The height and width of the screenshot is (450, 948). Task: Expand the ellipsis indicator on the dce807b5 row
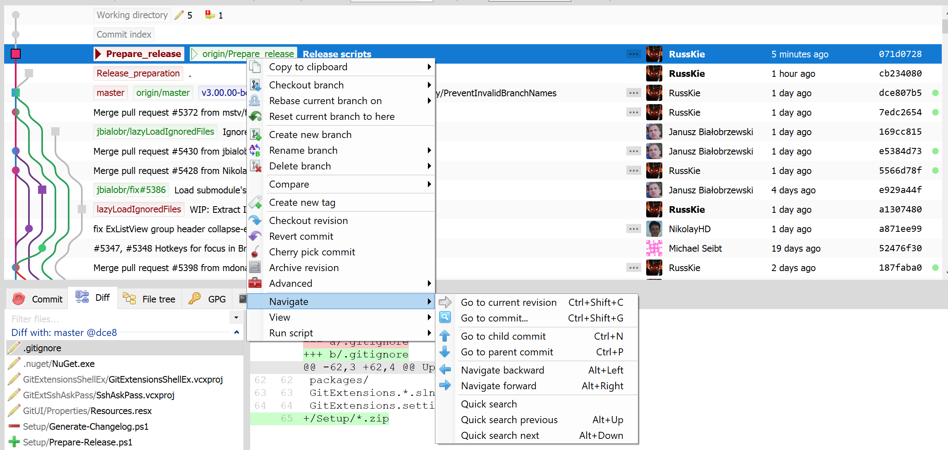click(x=633, y=93)
